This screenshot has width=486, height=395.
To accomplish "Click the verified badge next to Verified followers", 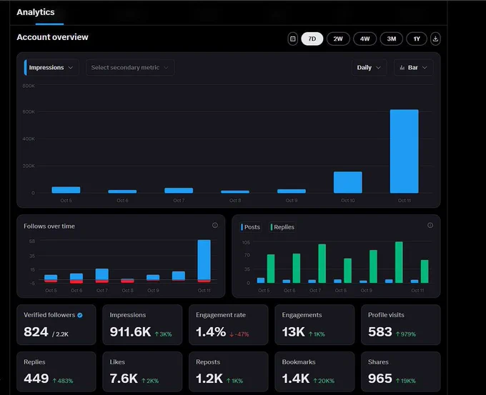I will click(x=80, y=315).
